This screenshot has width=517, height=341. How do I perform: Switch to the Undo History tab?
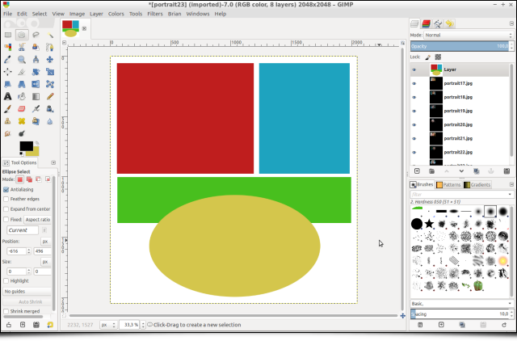tap(449, 23)
